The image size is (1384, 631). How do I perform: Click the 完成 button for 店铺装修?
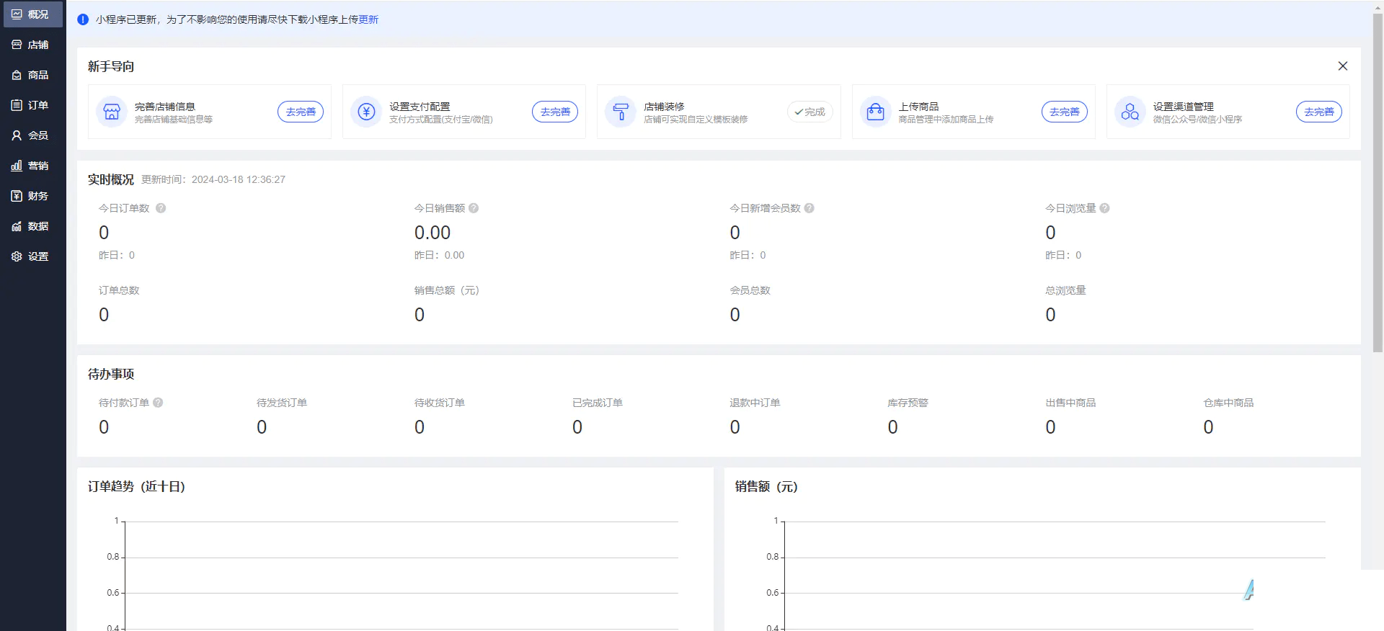click(x=809, y=112)
